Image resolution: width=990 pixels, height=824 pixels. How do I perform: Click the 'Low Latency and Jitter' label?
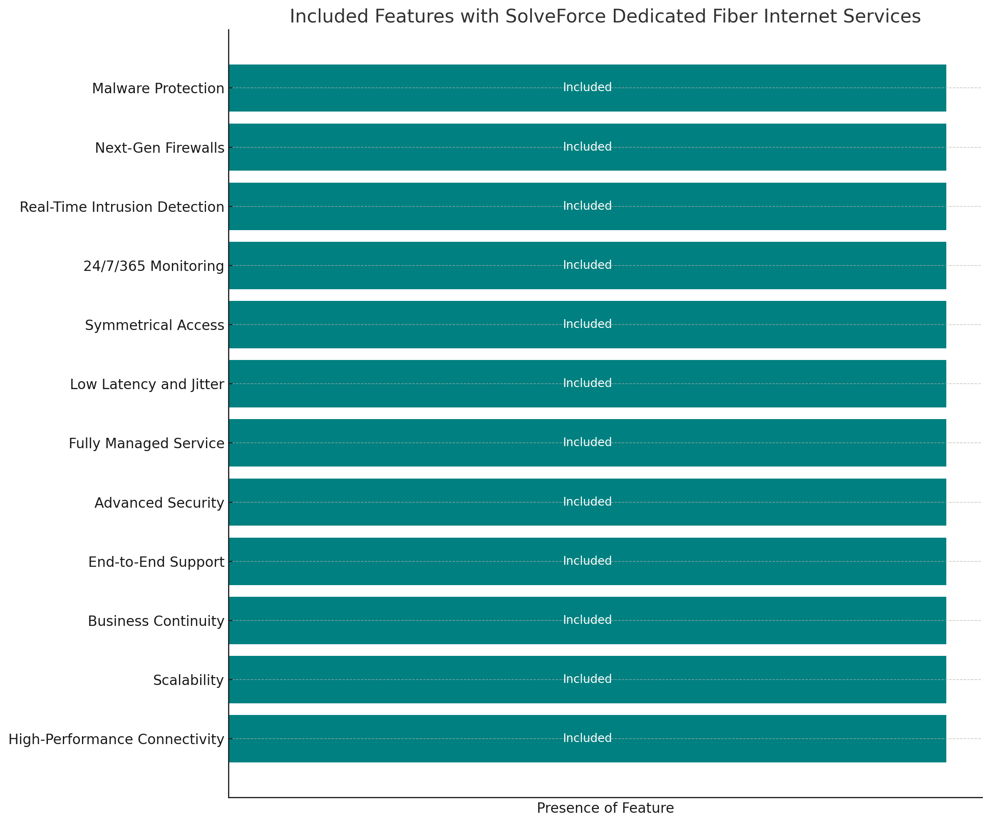point(147,384)
